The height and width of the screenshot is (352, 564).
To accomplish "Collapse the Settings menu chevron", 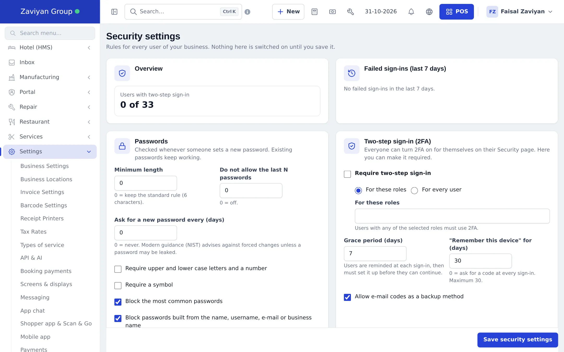I will click(89, 151).
